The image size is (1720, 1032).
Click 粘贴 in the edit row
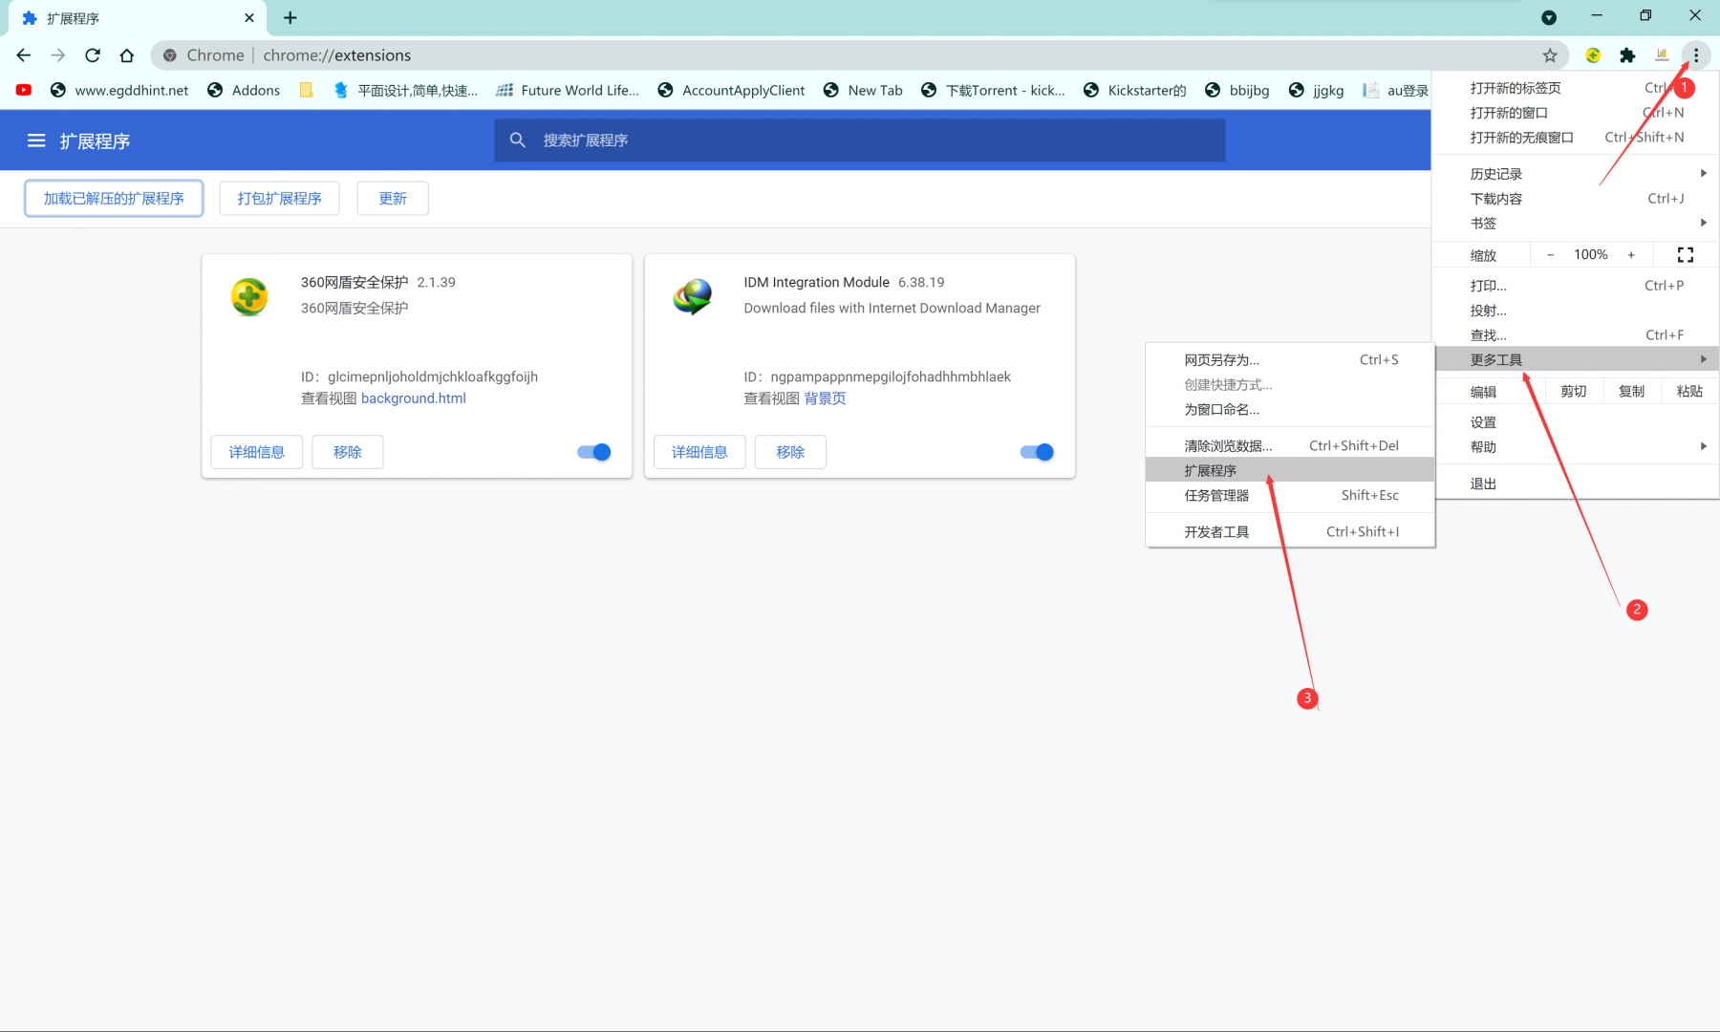(x=1689, y=391)
